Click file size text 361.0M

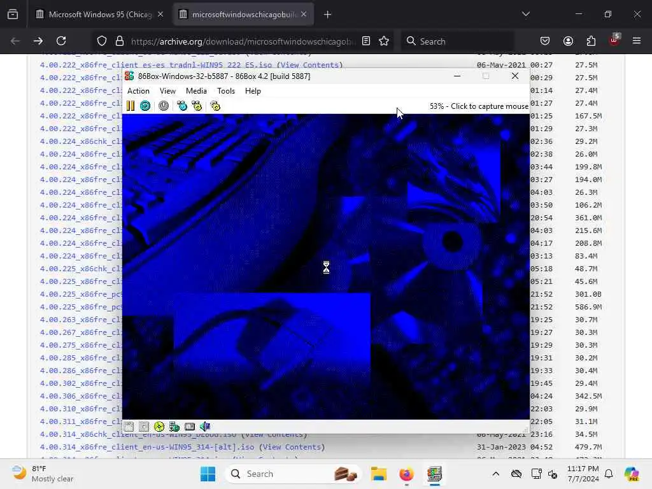pos(588,218)
